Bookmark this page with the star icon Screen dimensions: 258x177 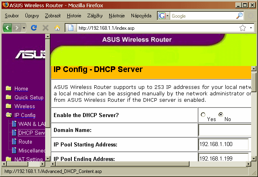click(243, 28)
